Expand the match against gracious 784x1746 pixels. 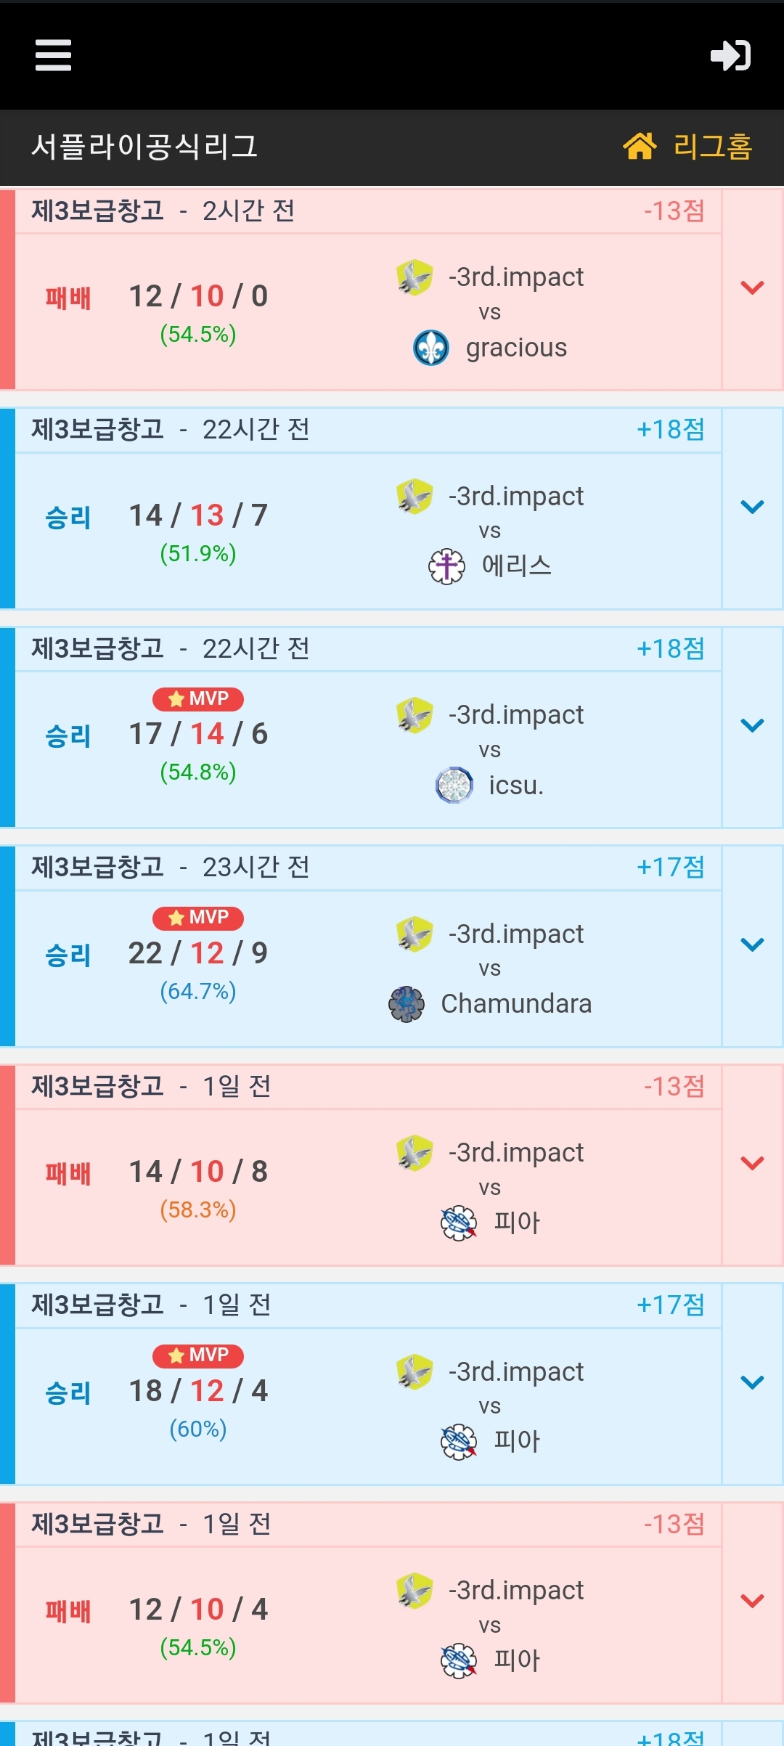[752, 288]
